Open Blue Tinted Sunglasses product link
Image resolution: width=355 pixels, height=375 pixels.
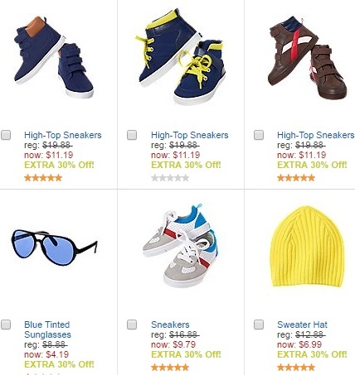pos(47,329)
